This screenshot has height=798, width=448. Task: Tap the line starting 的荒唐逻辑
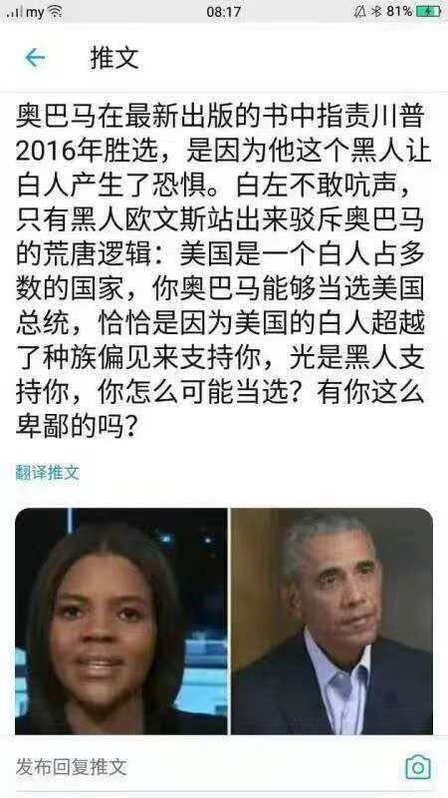tap(219, 255)
